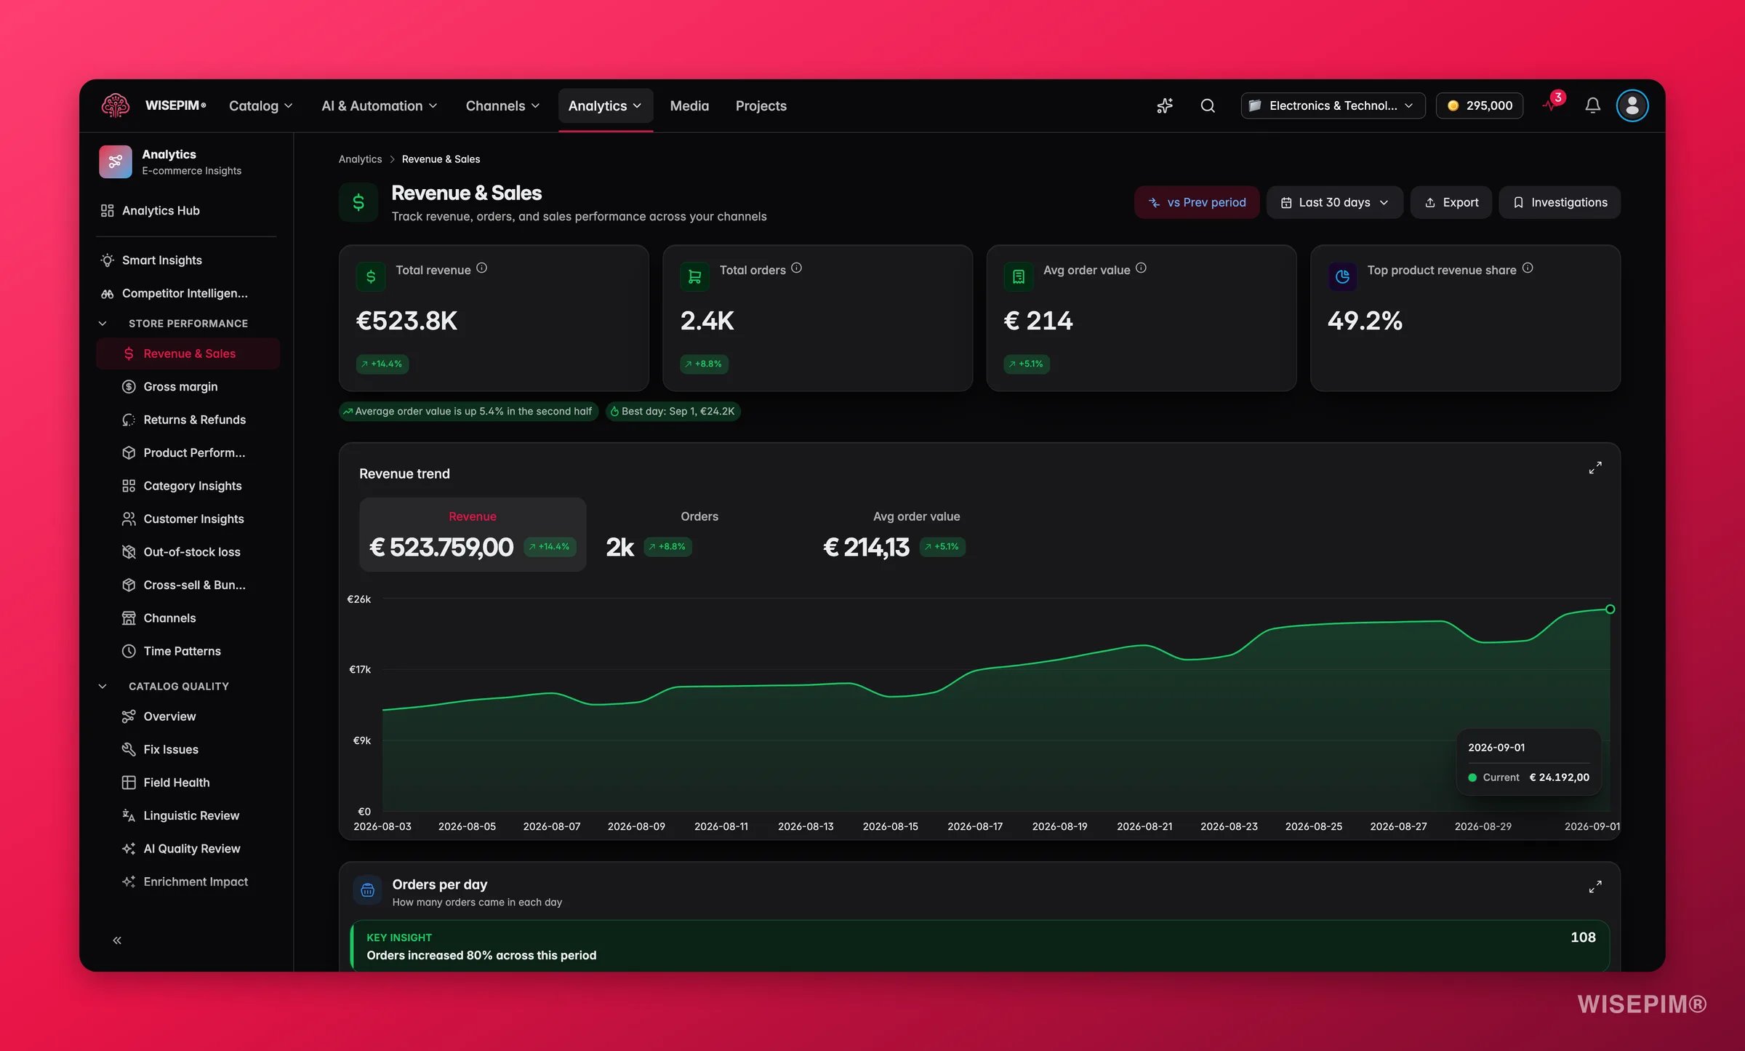Screen dimensions: 1745x1051
Task: Expand the Revenue trend chart fullscreen
Action: (1595, 468)
